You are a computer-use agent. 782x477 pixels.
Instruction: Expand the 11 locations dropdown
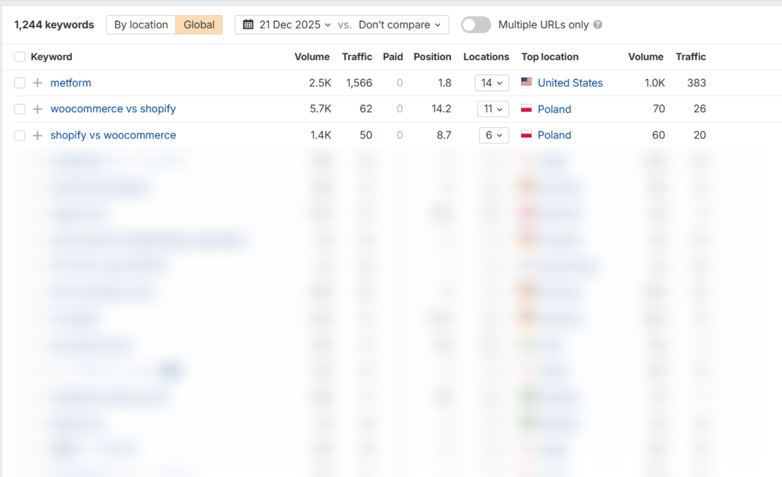click(x=493, y=109)
